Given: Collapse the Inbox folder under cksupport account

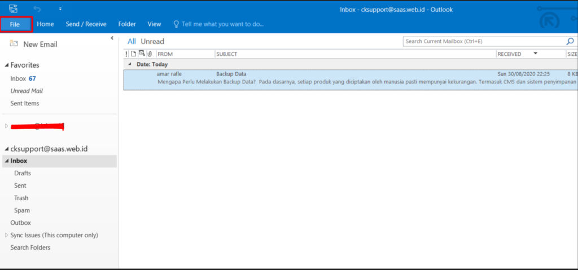Looking at the screenshot, I should (7, 161).
